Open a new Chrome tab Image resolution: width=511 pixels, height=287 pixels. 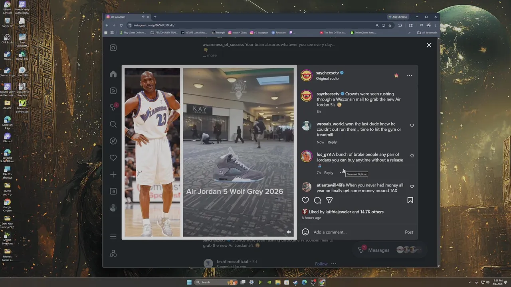[155, 17]
